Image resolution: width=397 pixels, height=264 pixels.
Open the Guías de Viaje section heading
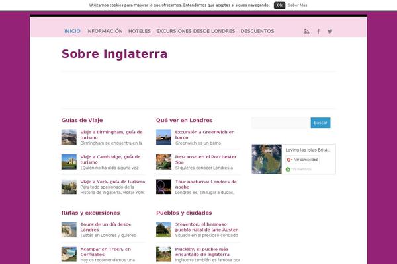tap(82, 120)
